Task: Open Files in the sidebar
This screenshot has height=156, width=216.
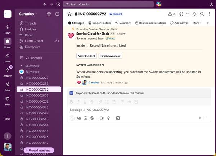Action: pos(8,101)
